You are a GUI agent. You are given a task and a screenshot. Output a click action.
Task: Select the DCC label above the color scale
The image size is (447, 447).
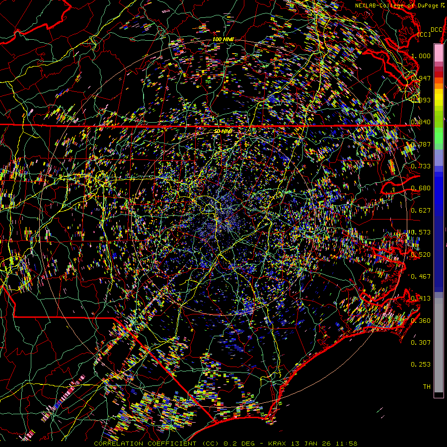coord(436,30)
